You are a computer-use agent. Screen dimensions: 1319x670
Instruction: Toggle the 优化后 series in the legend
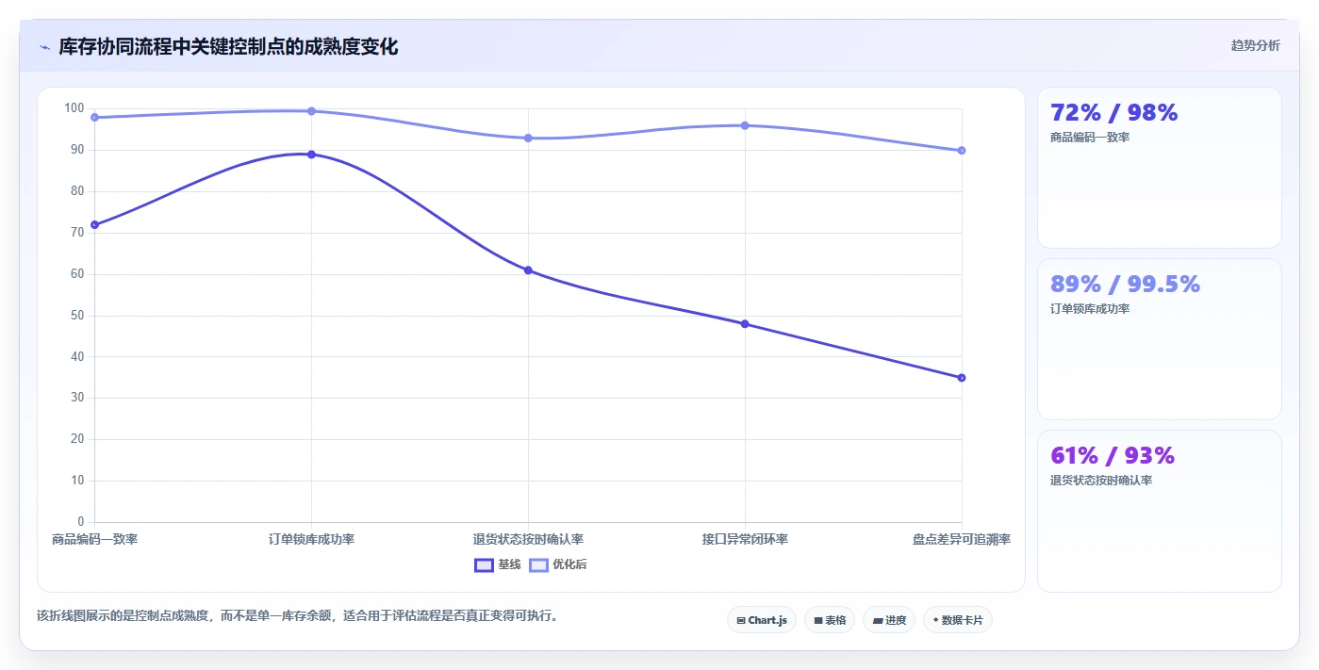pos(558,564)
